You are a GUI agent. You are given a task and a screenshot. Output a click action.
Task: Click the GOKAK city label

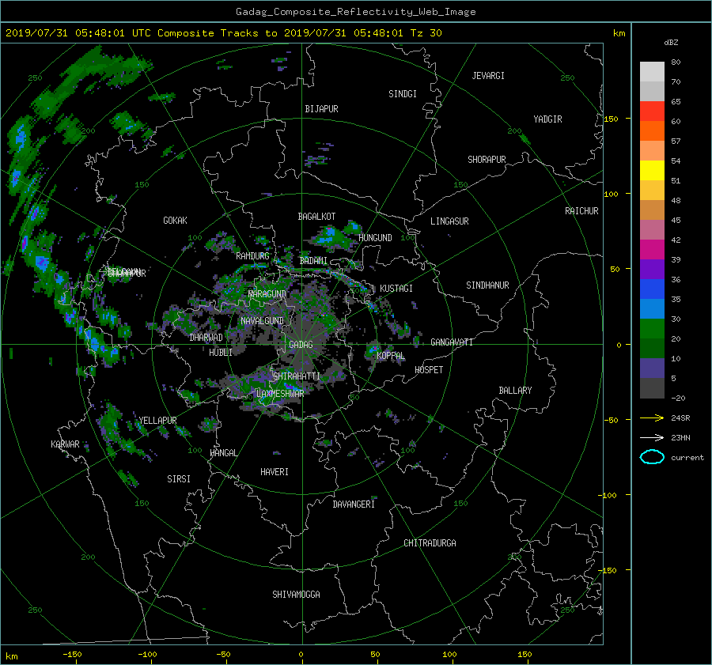[175, 221]
